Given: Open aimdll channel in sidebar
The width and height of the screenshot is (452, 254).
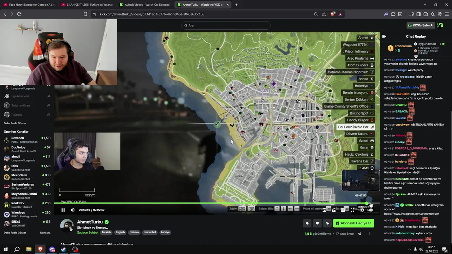Looking at the screenshot, I should point(27,158).
